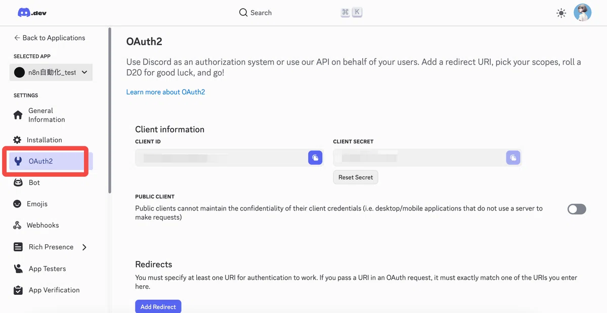Click the ⌘ key hint in search

[345, 13]
